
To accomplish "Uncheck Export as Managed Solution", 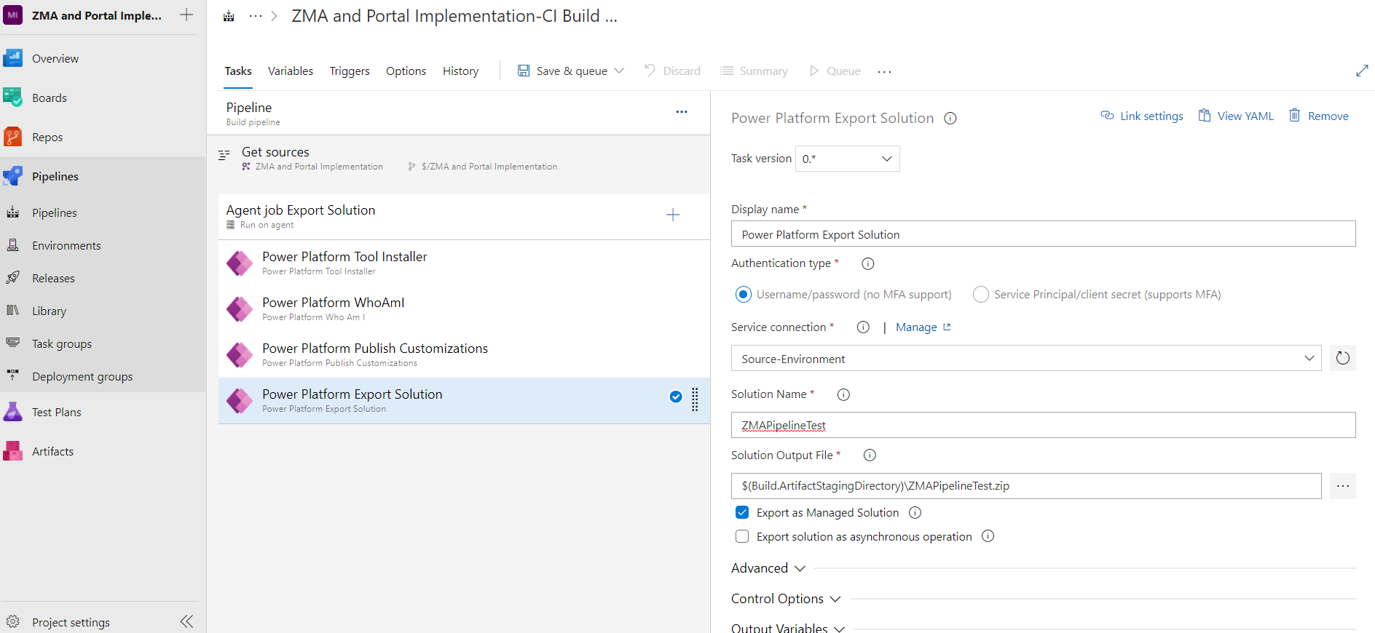I will coord(742,512).
